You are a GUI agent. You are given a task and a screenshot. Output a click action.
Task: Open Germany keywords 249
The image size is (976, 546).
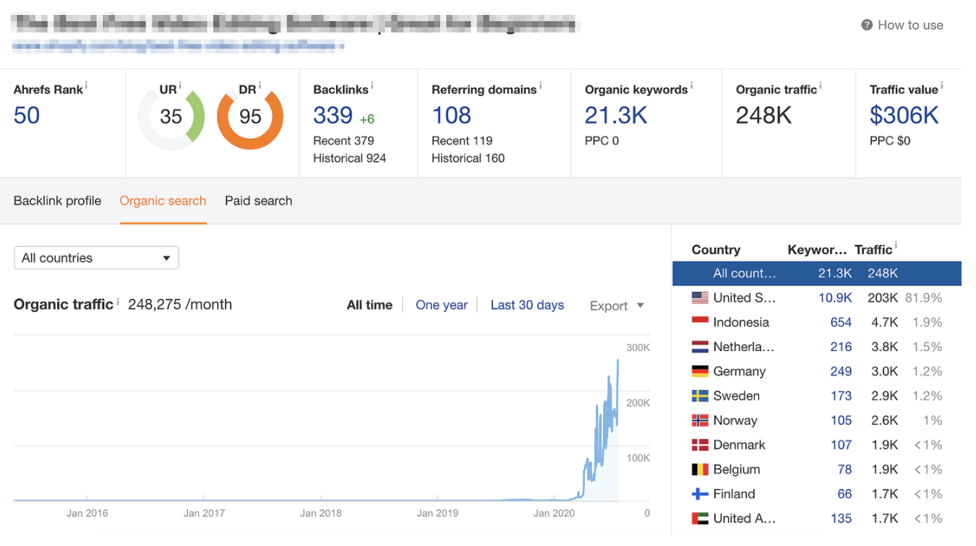click(841, 371)
